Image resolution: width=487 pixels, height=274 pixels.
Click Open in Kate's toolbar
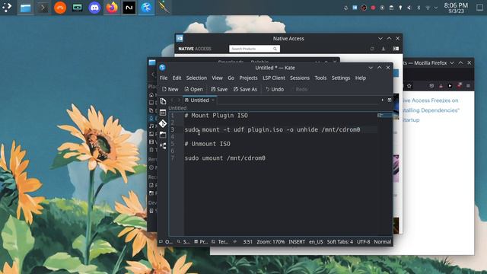193,90
